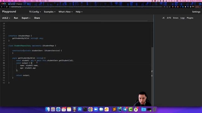202x113 pixels.
Task: Open Zoom from the dock
Action: click(x=96, y=109)
